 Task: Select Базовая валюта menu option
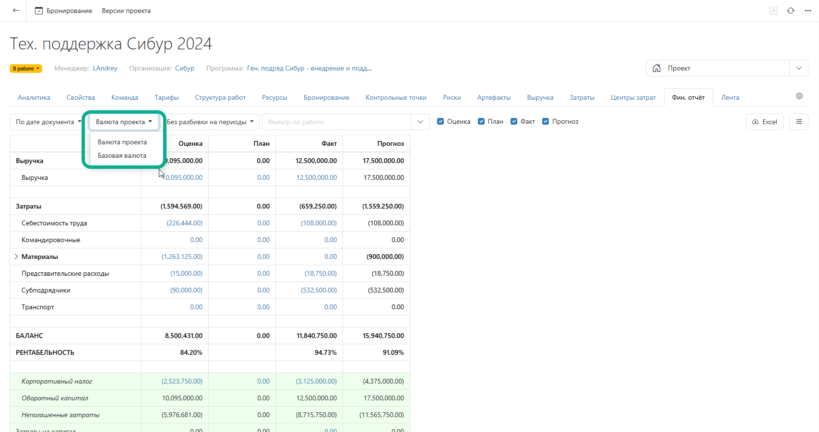(122, 155)
